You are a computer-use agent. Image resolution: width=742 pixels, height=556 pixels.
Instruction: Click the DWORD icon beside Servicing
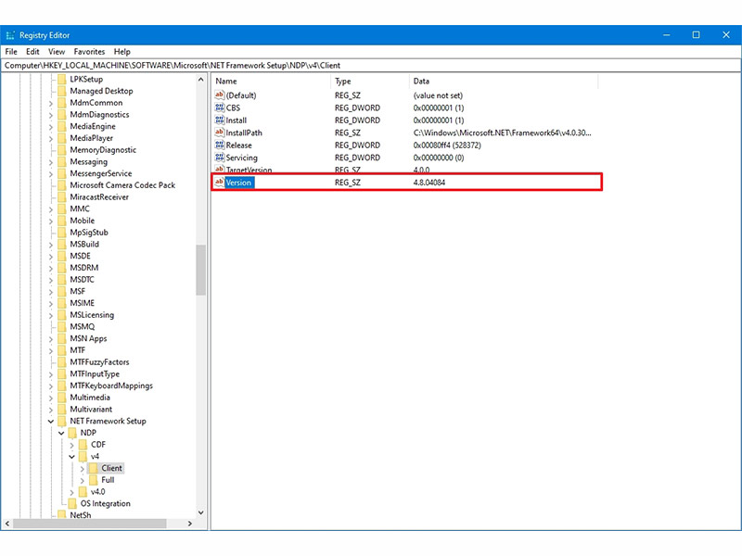[219, 158]
